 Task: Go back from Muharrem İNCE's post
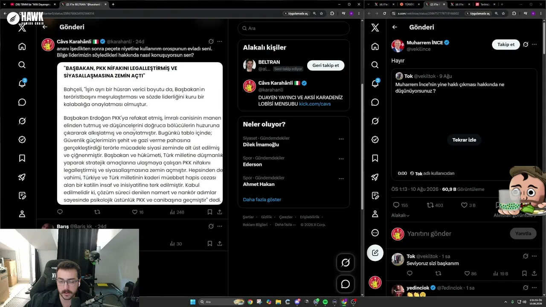pos(395,27)
